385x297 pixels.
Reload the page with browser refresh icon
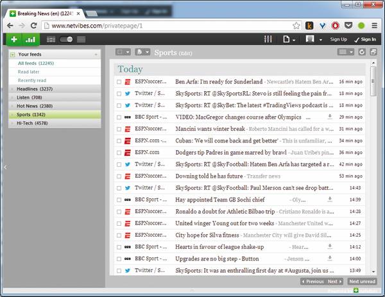(33, 26)
